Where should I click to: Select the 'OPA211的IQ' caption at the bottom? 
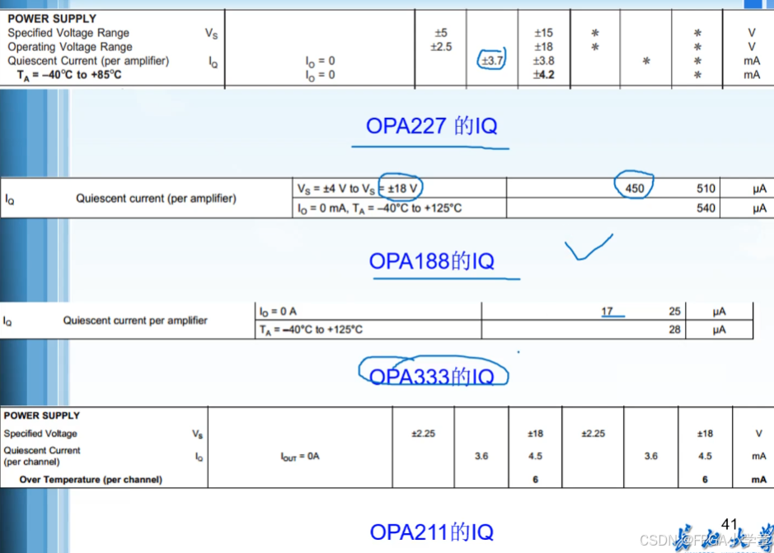point(431,532)
